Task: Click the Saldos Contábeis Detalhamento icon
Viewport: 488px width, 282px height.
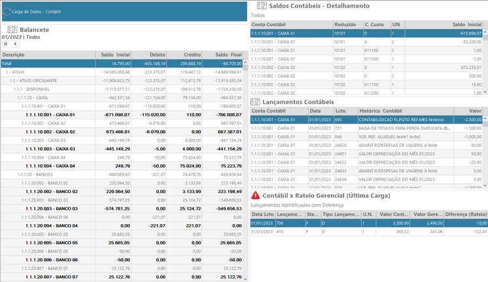Action: (x=262, y=5)
